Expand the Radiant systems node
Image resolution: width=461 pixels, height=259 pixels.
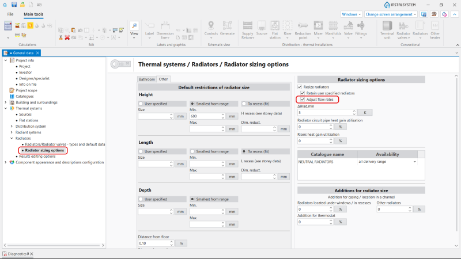[12, 132]
